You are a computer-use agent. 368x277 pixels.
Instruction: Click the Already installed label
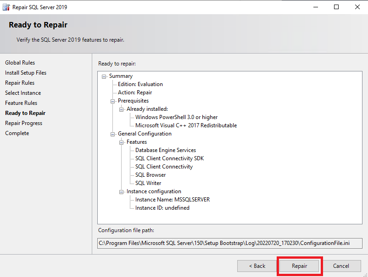[147, 109]
